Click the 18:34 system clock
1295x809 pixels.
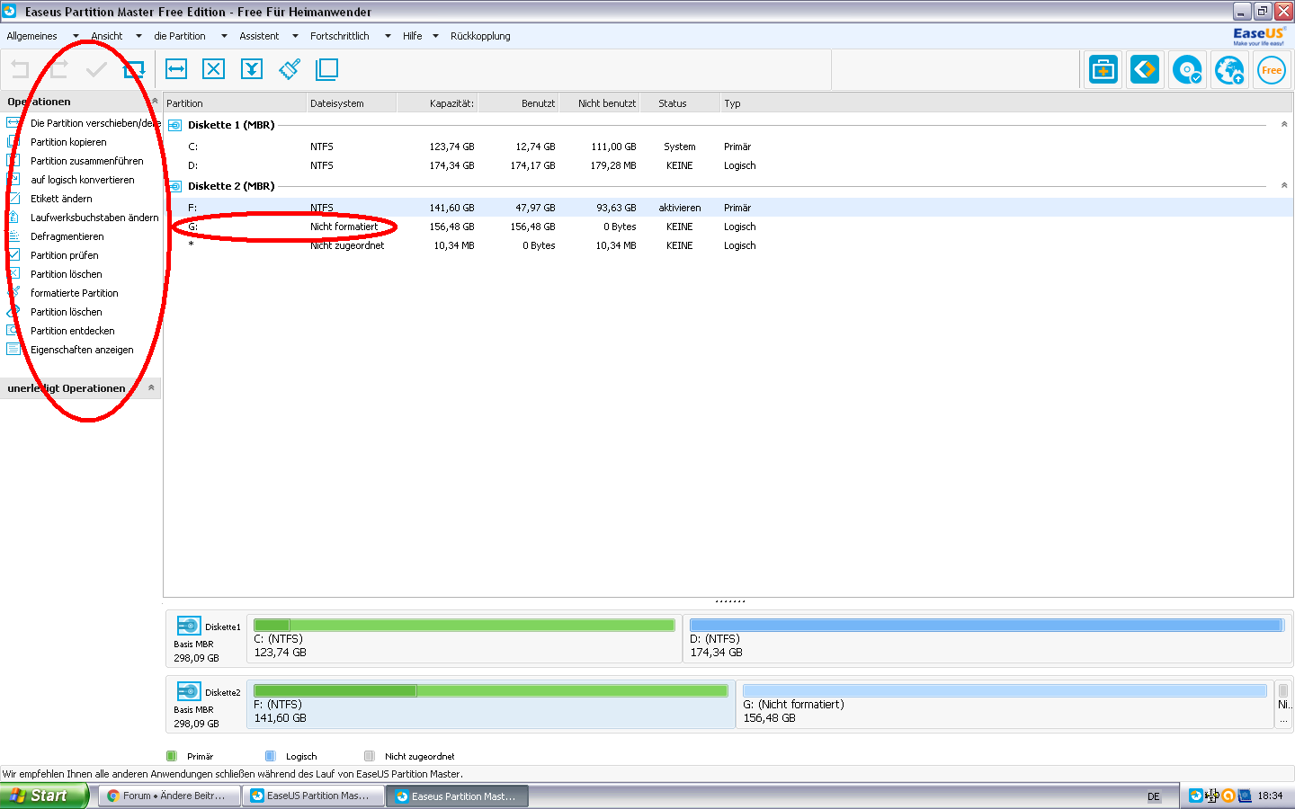click(1270, 796)
